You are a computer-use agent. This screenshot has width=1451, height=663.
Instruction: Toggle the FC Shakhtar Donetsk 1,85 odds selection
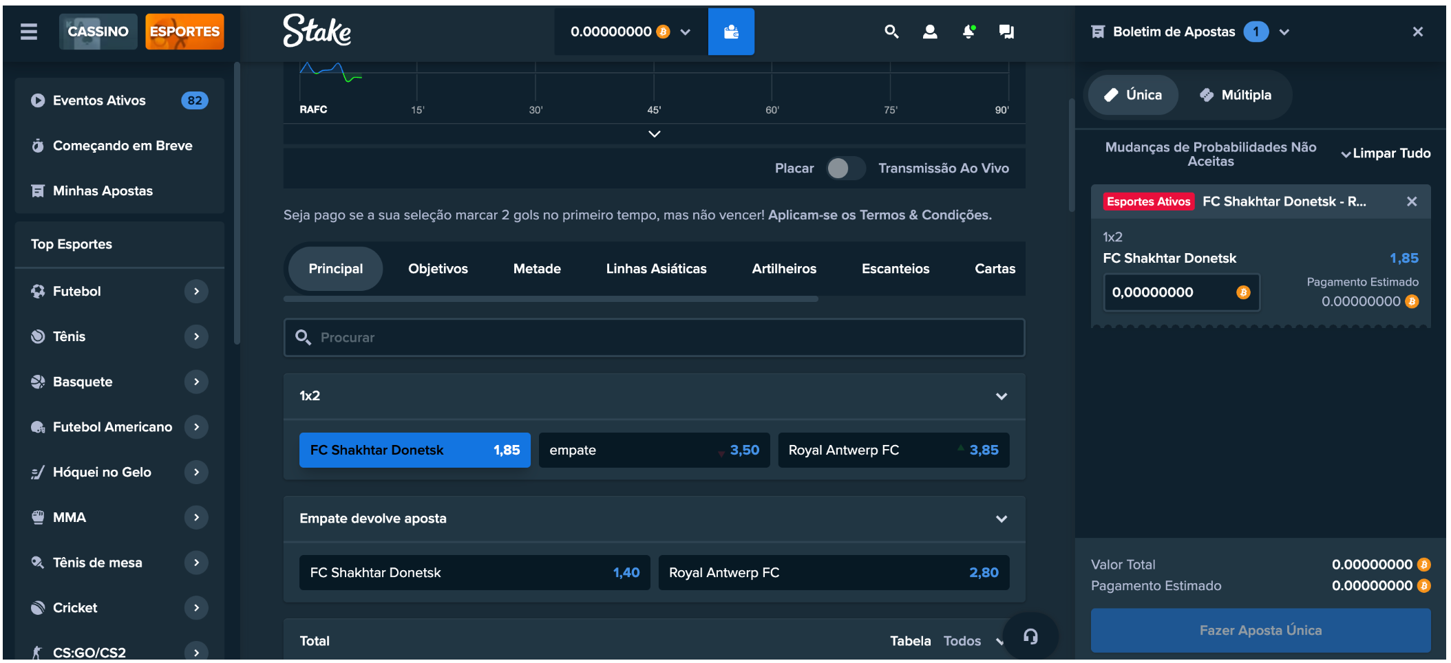(415, 450)
